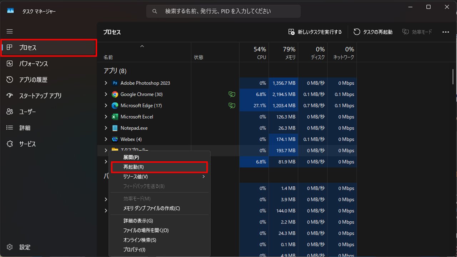
Task: Click the efficiency leaf badge beside Google Chrome
Action: click(x=232, y=94)
